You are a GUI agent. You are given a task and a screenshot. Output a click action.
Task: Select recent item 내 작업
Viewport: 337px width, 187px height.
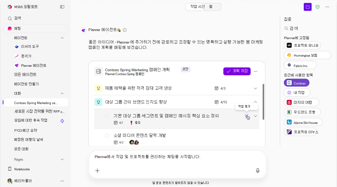point(297,92)
